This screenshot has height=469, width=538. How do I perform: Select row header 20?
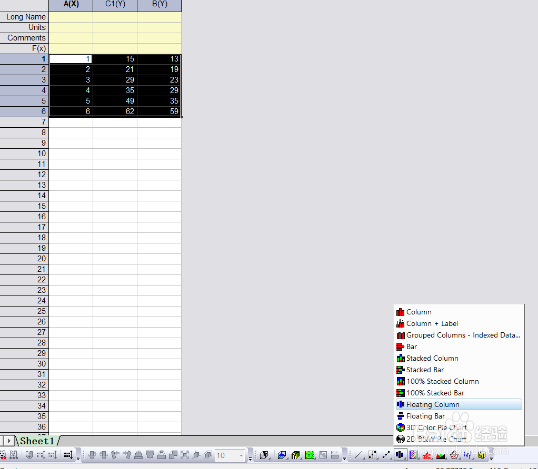(24, 259)
